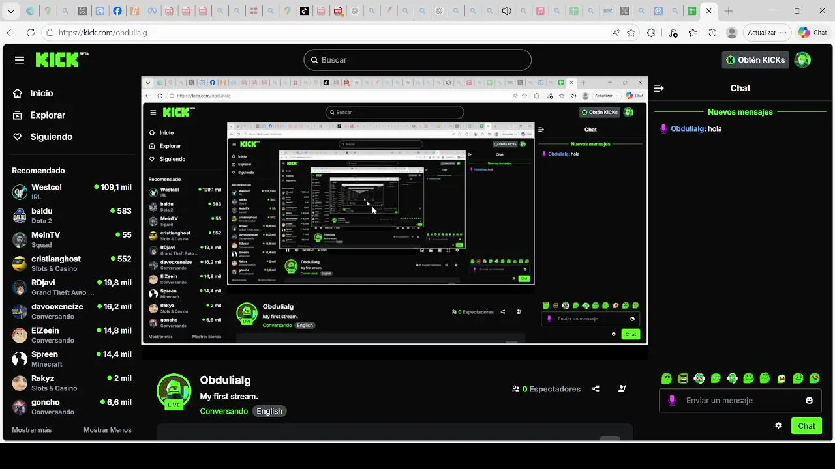Click the green Chat send button
This screenshot has width=835, height=469.
coord(806,426)
